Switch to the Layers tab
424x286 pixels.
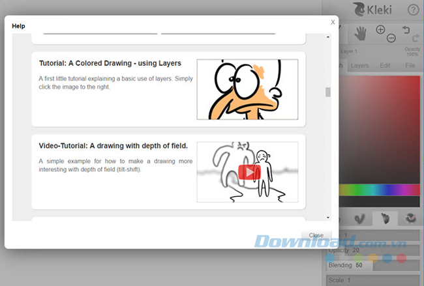[x=359, y=66]
